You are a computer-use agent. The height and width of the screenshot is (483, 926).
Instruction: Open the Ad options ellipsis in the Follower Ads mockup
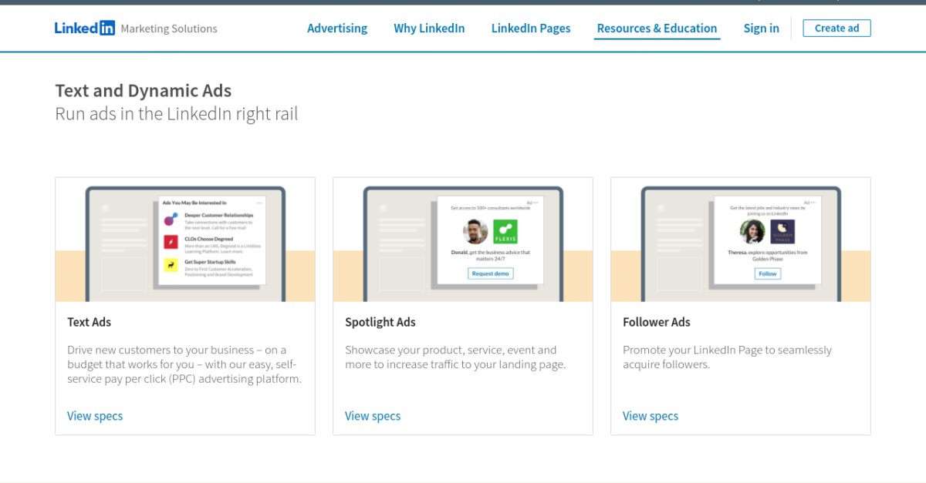[x=813, y=202]
